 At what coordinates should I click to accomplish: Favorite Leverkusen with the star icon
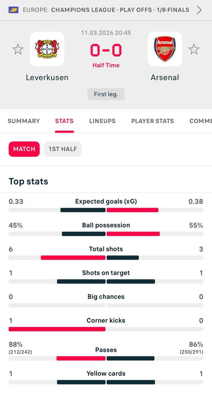pos(18,49)
